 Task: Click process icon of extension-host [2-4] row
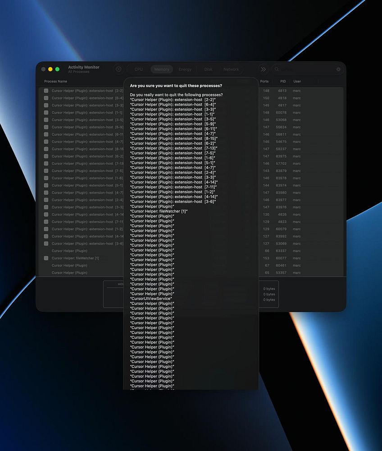pos(46,200)
